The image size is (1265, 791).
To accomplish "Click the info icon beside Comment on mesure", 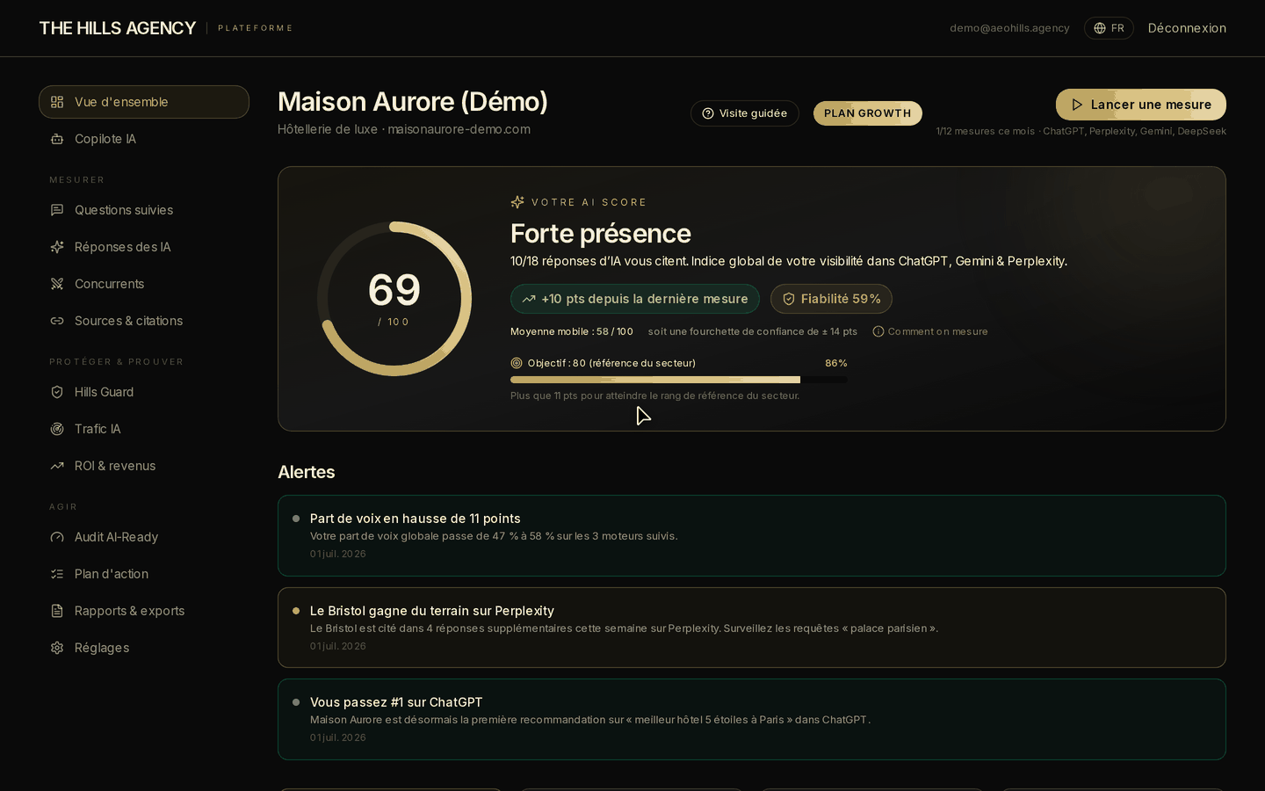I will click(x=878, y=331).
